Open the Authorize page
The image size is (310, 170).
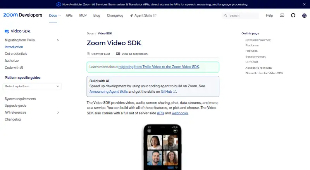click(12, 61)
